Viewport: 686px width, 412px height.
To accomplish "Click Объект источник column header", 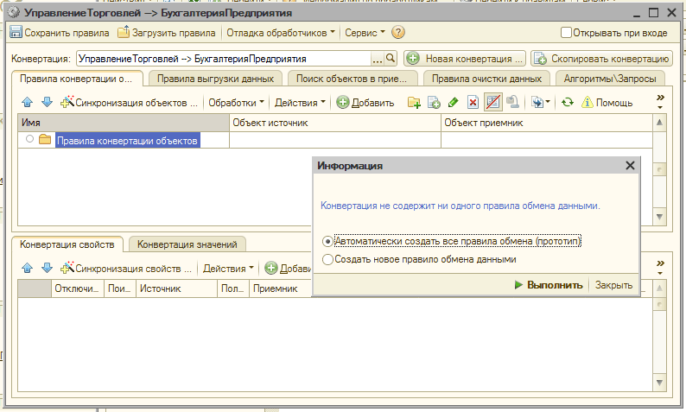I will click(335, 123).
